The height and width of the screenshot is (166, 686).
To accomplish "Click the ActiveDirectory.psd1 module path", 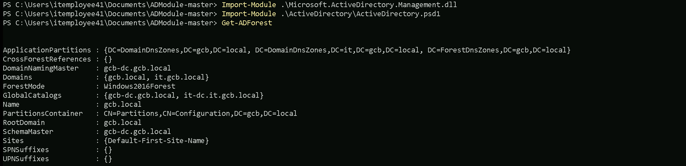I will [360, 14].
